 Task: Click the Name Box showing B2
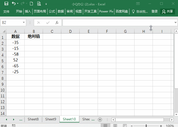tap(11, 23)
